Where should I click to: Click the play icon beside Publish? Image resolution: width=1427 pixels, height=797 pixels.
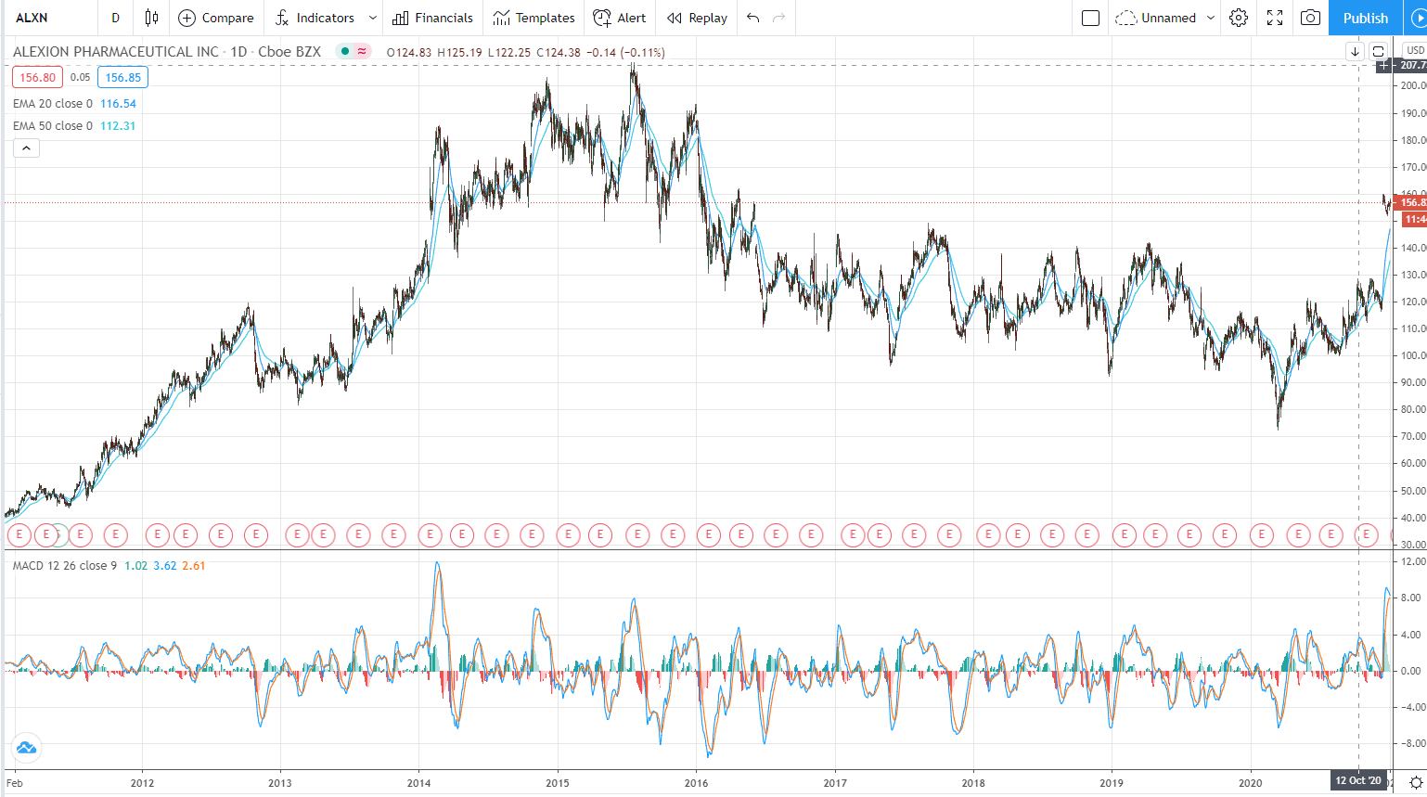1417,18
